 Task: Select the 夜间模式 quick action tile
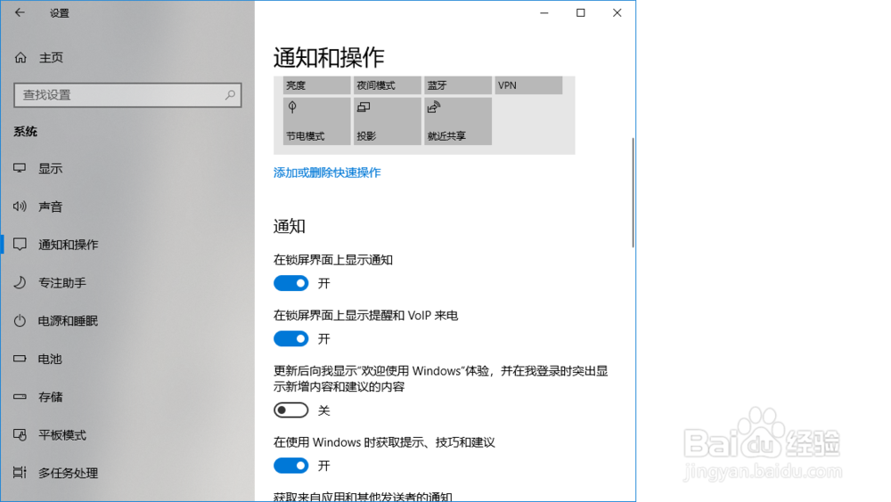pyautogui.click(x=387, y=85)
